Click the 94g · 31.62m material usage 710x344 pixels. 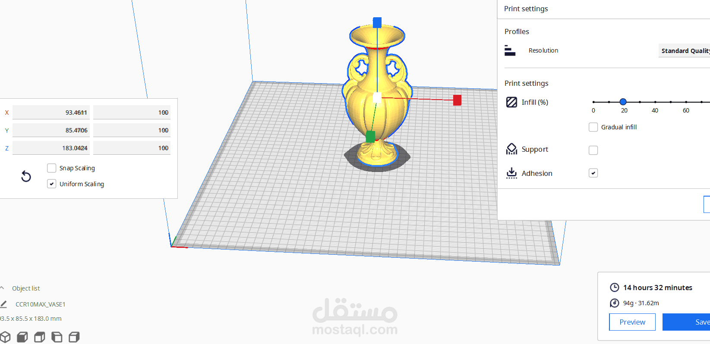coord(641,303)
